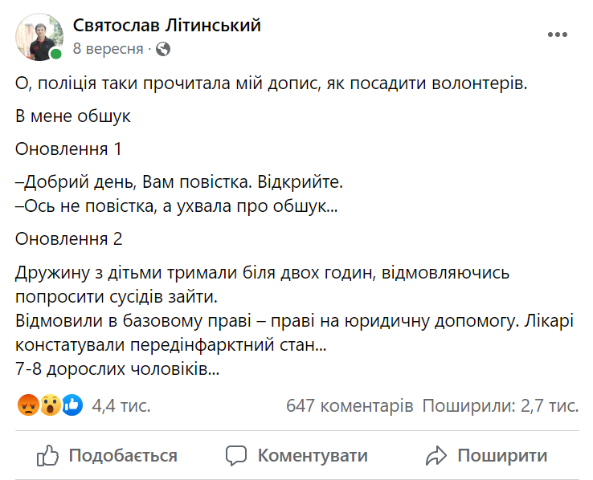Open Святослав Літинський profile name link
The height and width of the screenshot is (480, 593).
click(x=167, y=26)
